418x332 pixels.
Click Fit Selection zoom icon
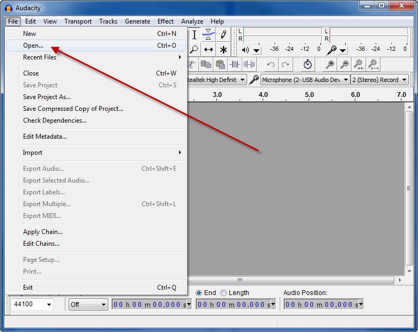tap(359, 64)
